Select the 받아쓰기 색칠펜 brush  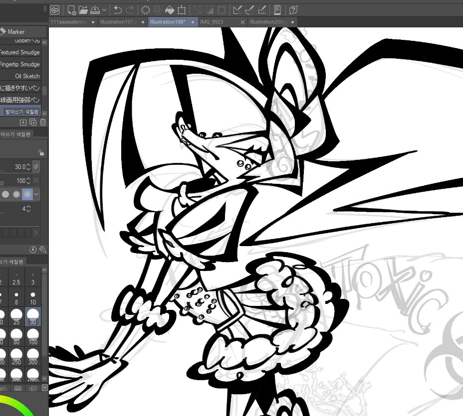[x=20, y=112]
